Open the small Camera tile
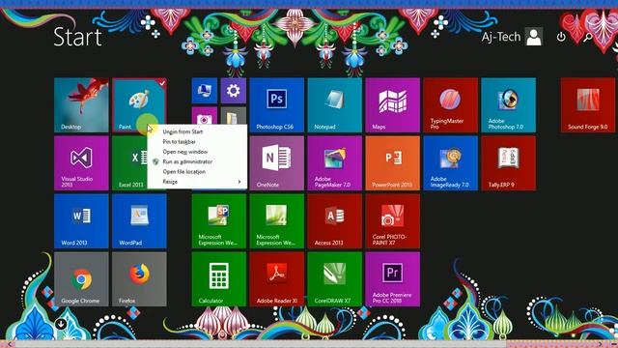618x348 pixels. pos(204,116)
